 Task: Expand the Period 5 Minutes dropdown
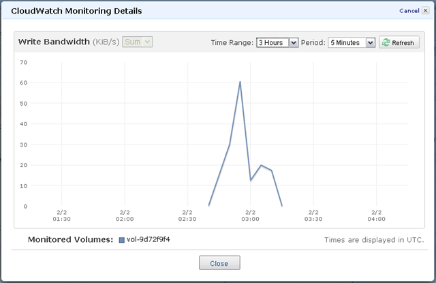[352, 42]
